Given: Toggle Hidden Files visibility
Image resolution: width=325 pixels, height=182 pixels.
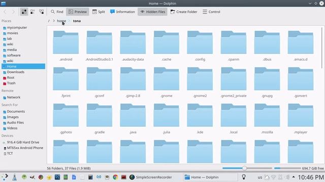Looking at the screenshot, I should pos(152,12).
